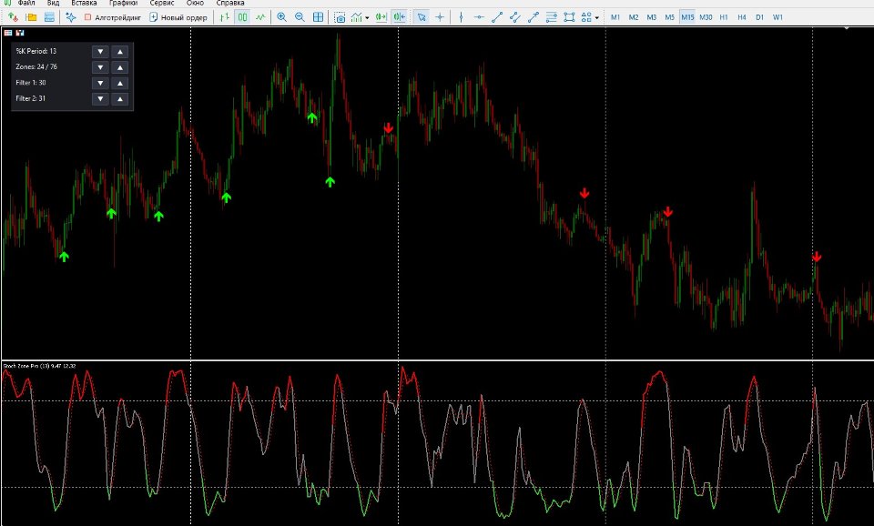Open the Справка menu

pyautogui.click(x=230, y=3)
